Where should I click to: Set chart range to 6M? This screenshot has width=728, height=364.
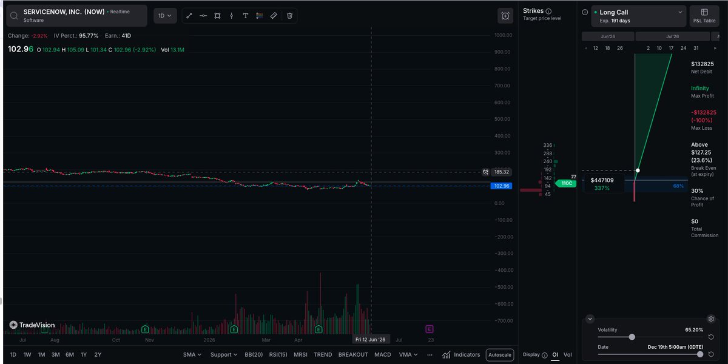point(70,354)
